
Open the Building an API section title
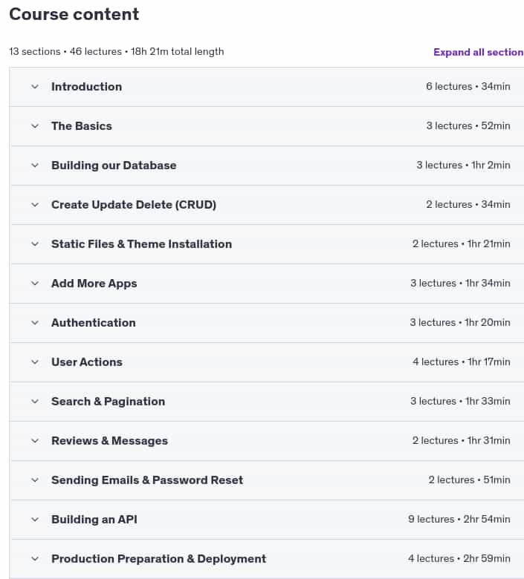point(94,520)
